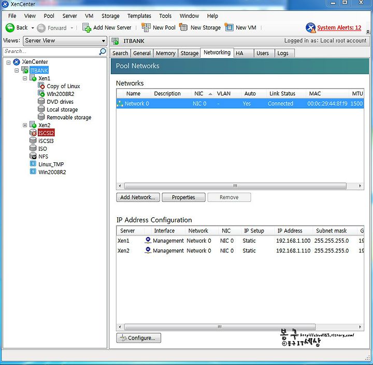The height and width of the screenshot is (365, 373).
Task: Click the Connected link status cell
Action: click(280, 104)
